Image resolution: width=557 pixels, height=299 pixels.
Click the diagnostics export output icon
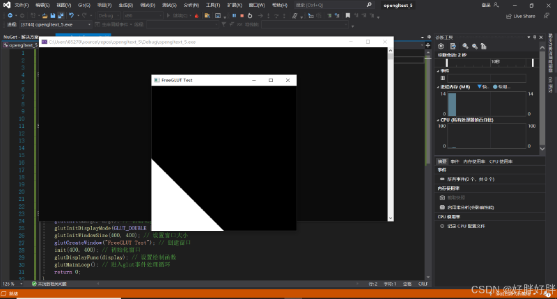click(x=453, y=46)
